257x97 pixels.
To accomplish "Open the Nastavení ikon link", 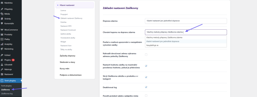I will (66, 45).
